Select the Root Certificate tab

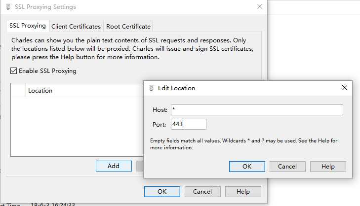pyautogui.click(x=128, y=26)
